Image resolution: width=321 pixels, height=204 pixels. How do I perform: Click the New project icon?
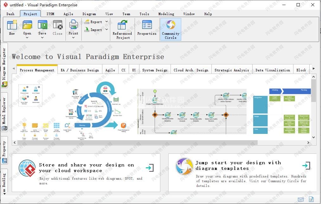pos(12,25)
